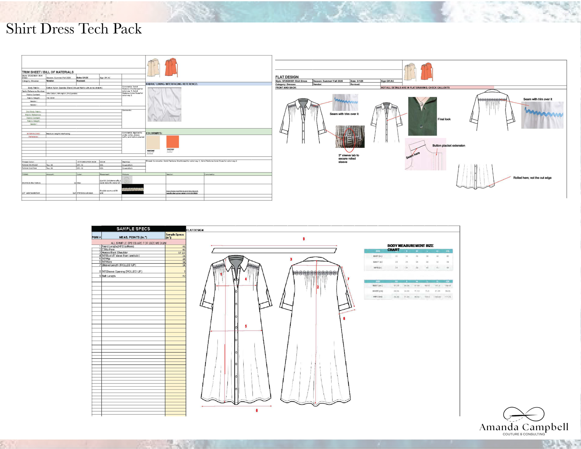Image resolution: width=581 pixels, height=449 pixels.
Task: Select the Pantone Coral Rose swatch
Action: coord(173,142)
